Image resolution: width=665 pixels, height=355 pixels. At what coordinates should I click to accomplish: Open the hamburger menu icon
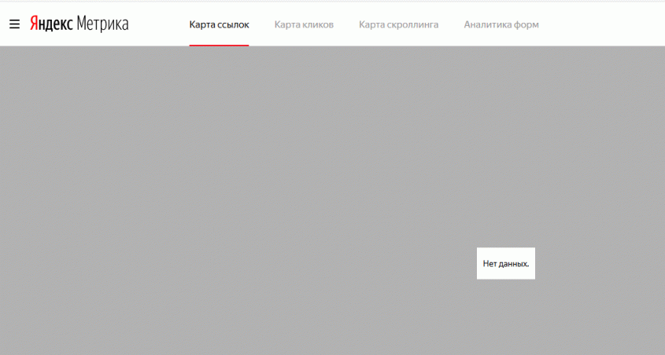pos(14,24)
